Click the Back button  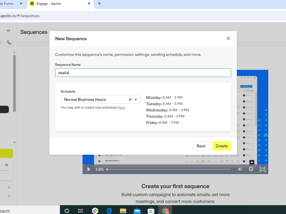click(201, 146)
